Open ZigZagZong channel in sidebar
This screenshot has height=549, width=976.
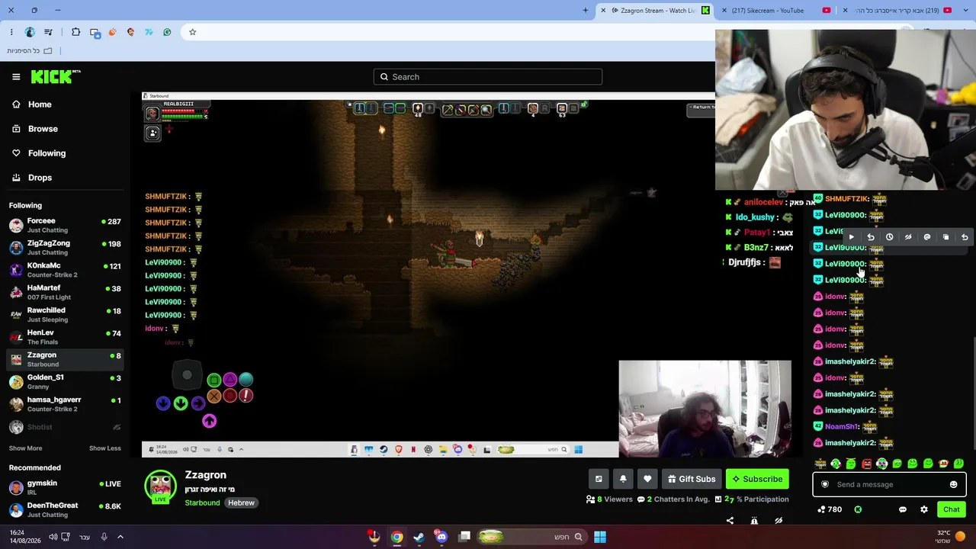point(65,248)
